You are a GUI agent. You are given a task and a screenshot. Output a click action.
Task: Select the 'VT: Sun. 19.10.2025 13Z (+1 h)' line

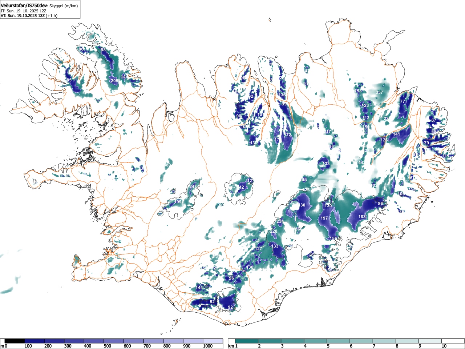tap(29, 16)
